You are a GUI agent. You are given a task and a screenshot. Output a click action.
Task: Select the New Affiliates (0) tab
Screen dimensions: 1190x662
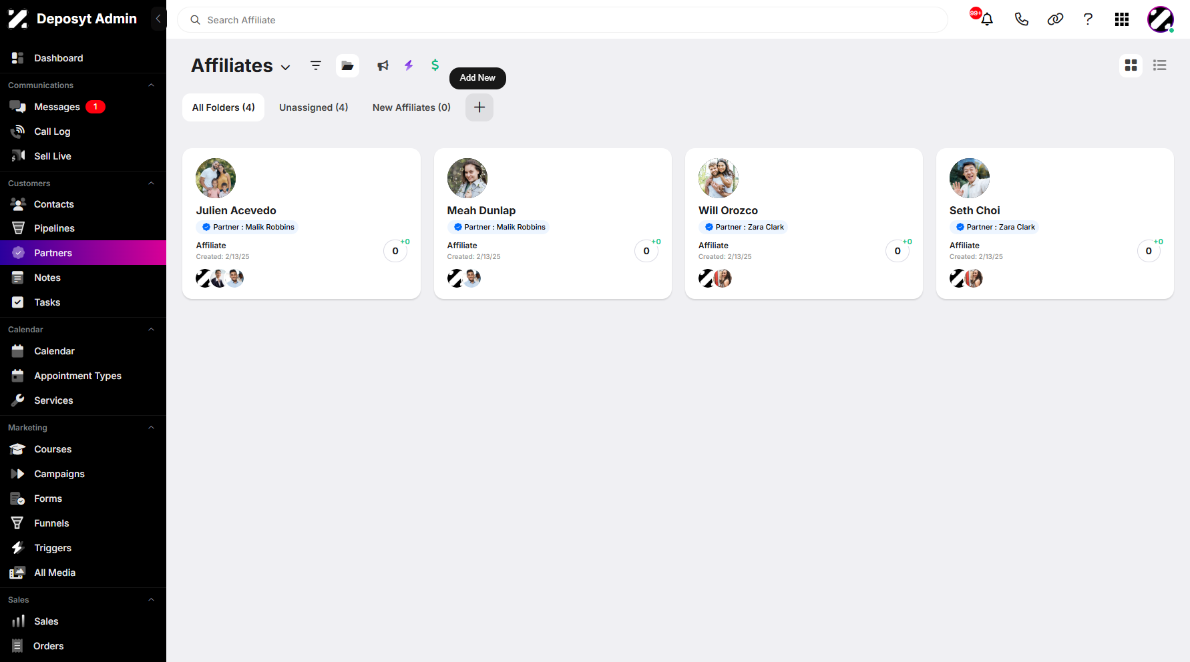pyautogui.click(x=411, y=107)
